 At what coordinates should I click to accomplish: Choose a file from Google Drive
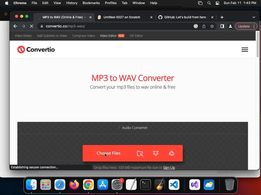(x=172, y=153)
